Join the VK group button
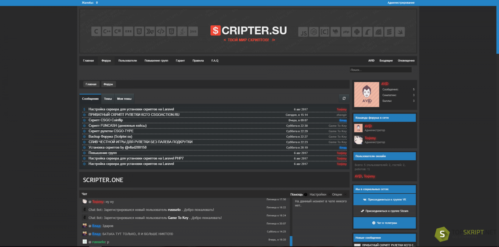This screenshot has height=247, width=499. 385,200
